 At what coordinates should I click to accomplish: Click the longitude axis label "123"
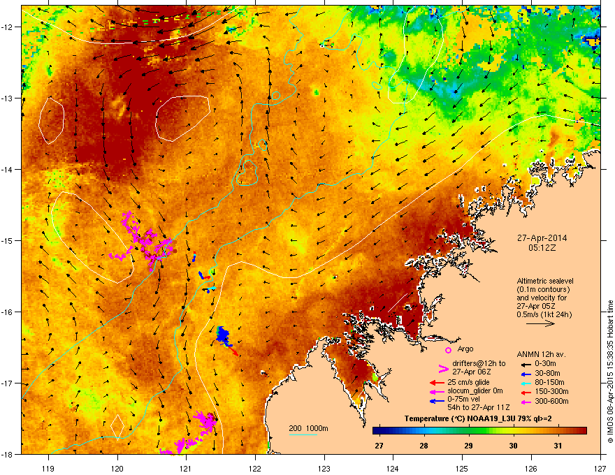pos(324,469)
